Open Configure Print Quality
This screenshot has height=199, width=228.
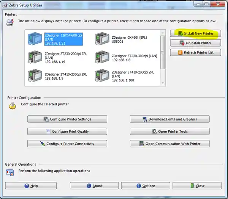67,131
